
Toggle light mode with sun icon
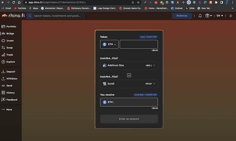point(230,16)
